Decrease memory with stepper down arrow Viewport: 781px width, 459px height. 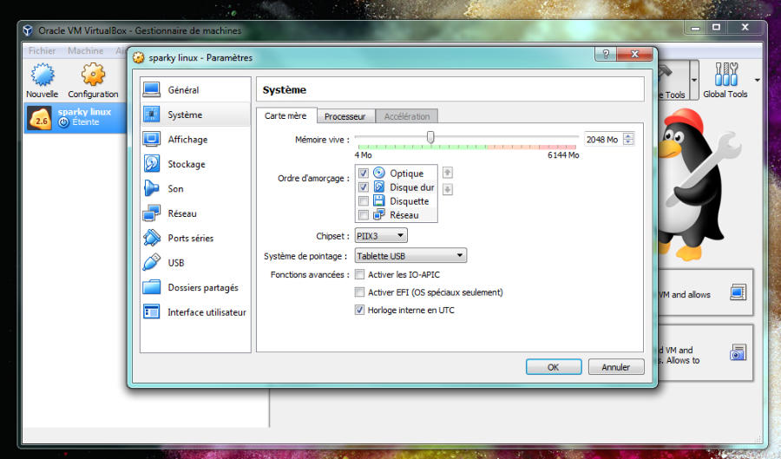628,143
